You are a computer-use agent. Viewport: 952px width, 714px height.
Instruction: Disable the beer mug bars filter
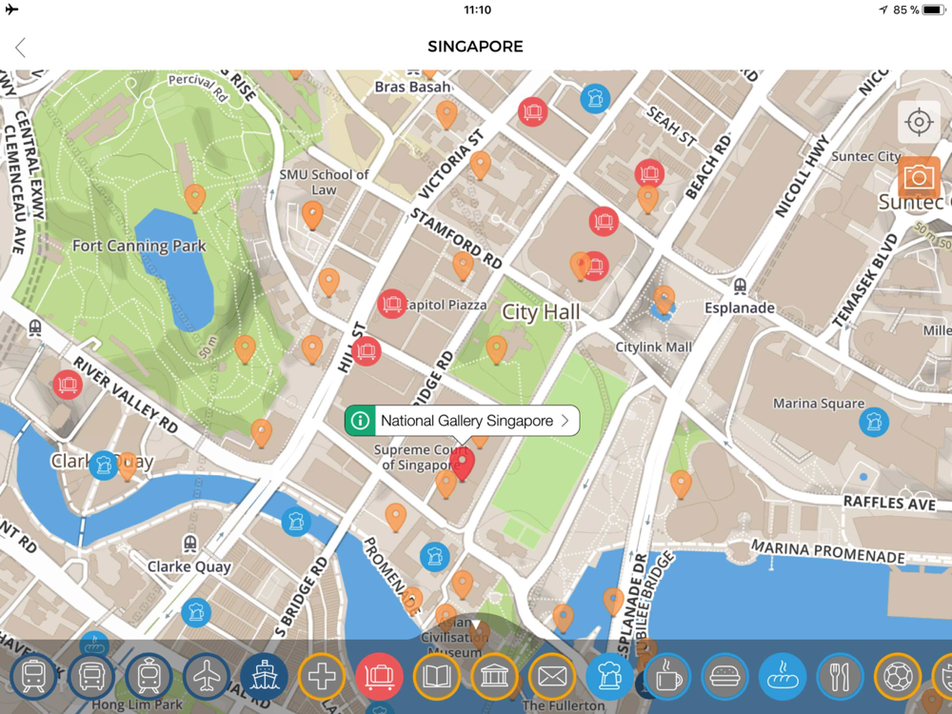[x=609, y=676]
